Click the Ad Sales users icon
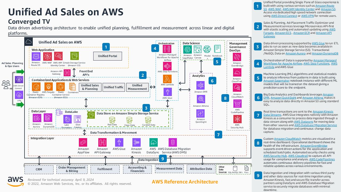Screen dimensions: 341x192 6,85
